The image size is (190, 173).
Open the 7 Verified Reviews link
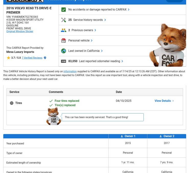tap(32, 58)
